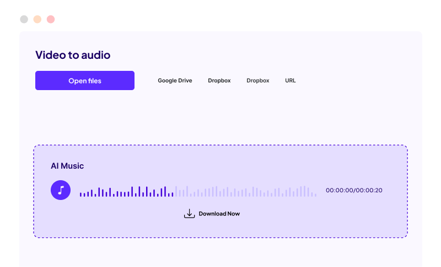
Task: Select the URL import option
Action: point(290,81)
